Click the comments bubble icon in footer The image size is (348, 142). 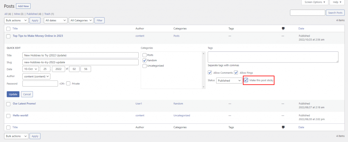coord(283,127)
